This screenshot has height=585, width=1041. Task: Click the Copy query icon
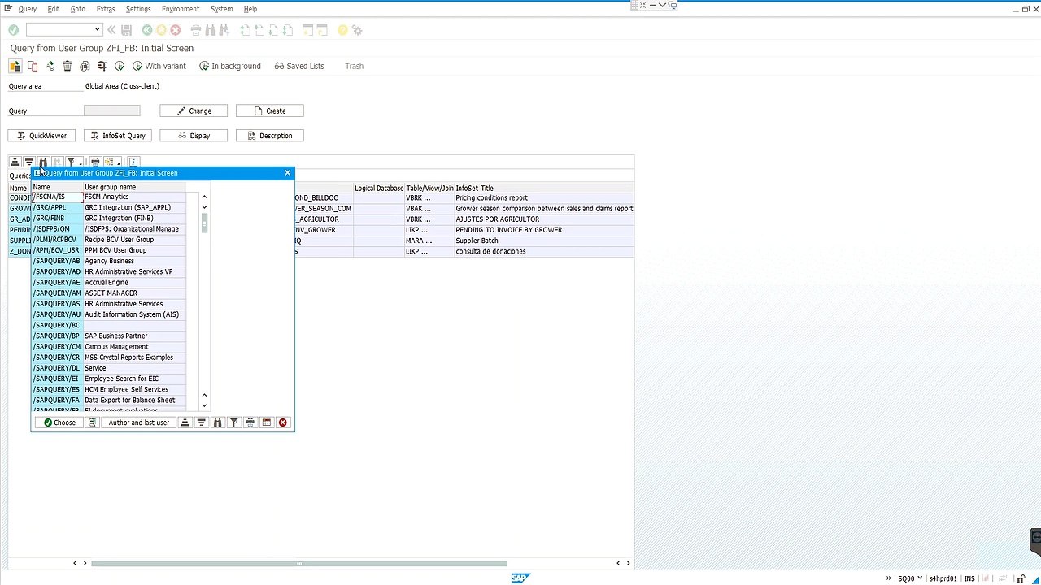(33, 66)
